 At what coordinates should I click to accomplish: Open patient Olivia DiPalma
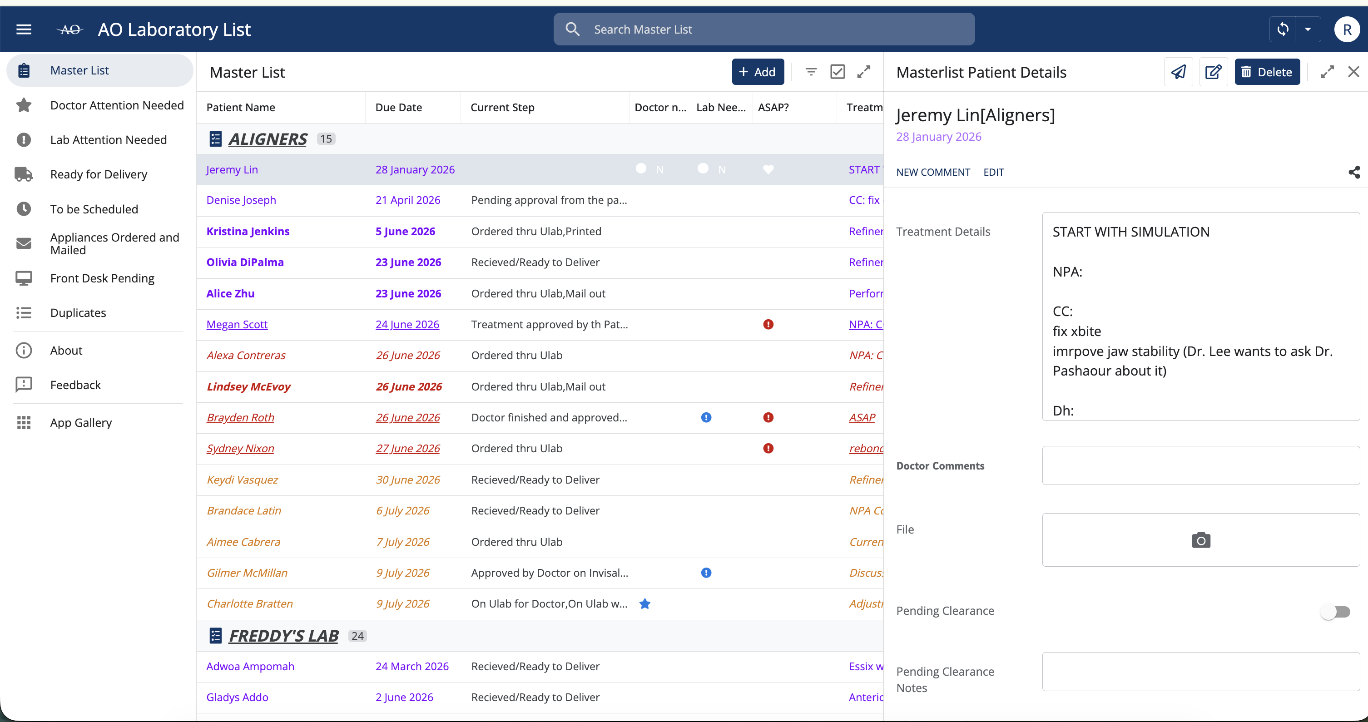tap(245, 262)
